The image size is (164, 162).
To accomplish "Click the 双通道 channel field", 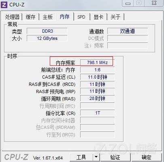I will [128, 31].
